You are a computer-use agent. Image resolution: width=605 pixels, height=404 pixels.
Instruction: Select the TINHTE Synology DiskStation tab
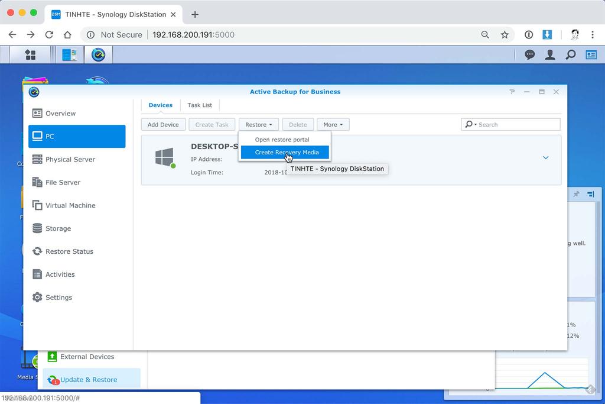click(x=114, y=15)
